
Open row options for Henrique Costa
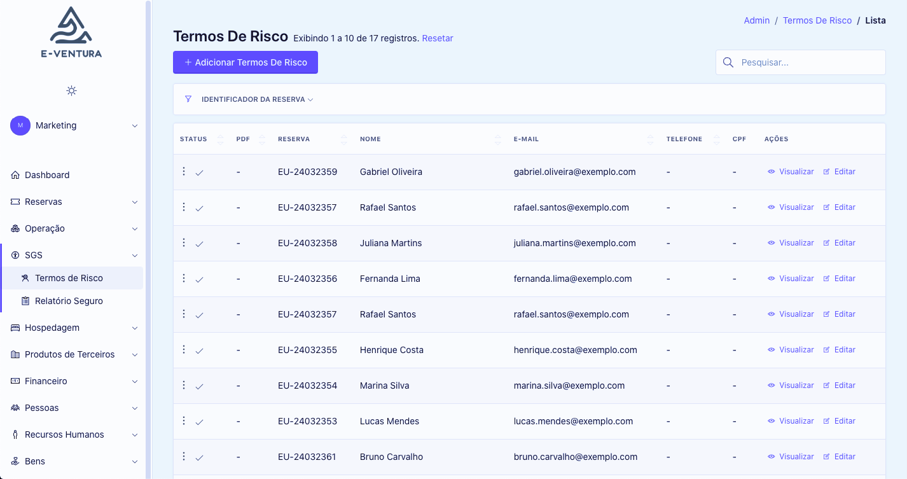(184, 350)
